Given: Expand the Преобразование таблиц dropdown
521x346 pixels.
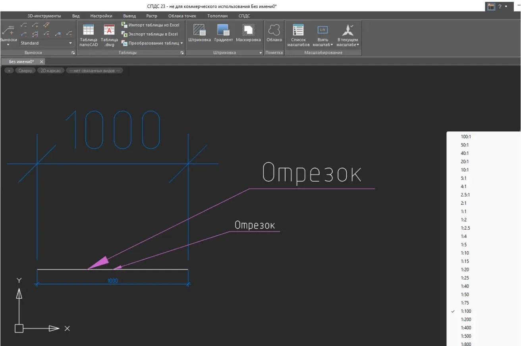Looking at the screenshot, I should [x=181, y=43].
